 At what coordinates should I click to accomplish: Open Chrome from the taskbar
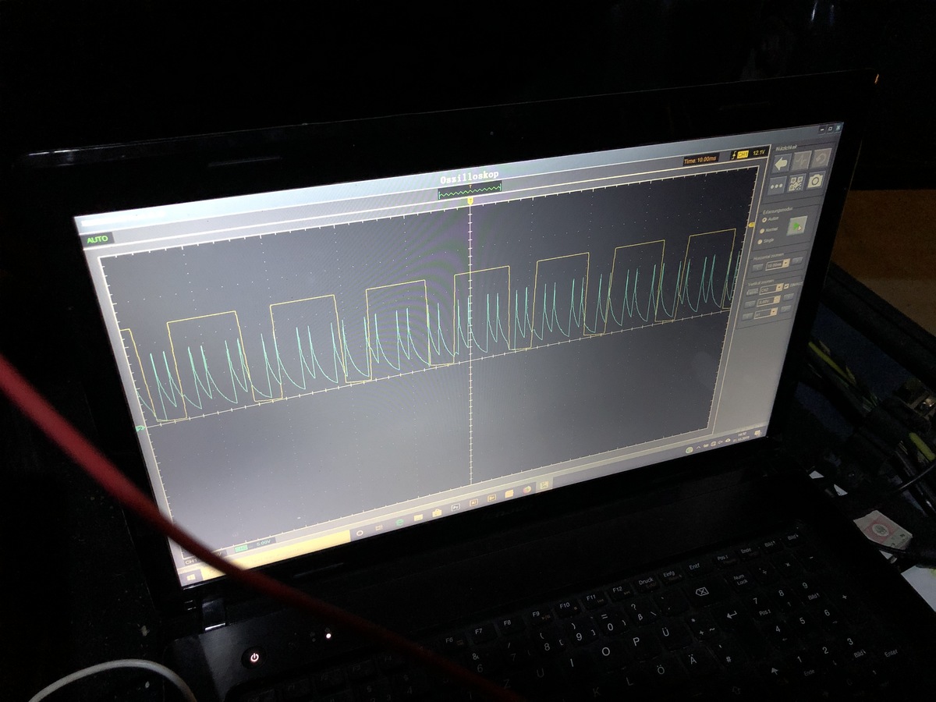coord(526,489)
